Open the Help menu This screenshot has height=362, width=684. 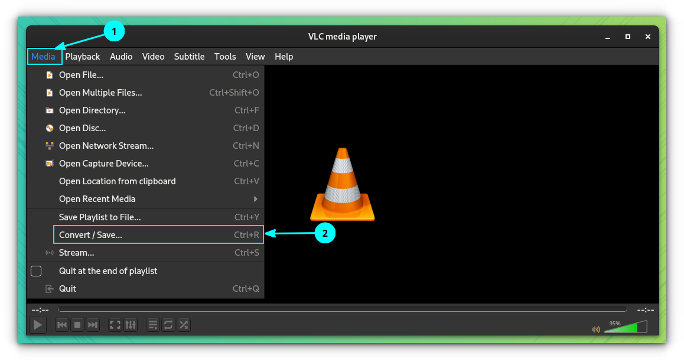284,56
